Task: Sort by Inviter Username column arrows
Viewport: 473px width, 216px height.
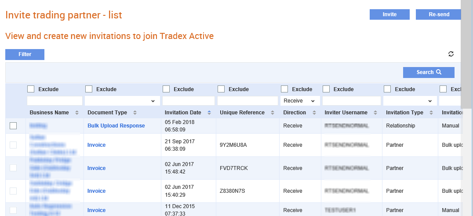Action: tap(375, 113)
